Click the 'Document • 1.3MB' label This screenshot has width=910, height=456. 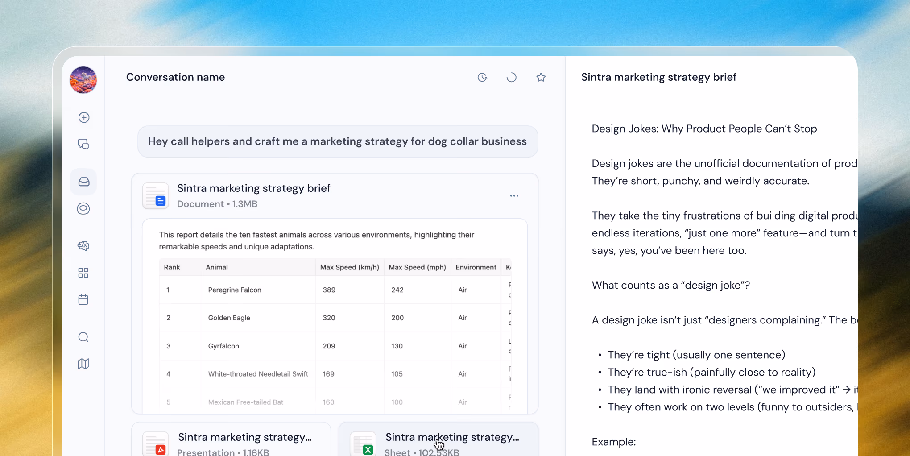[x=217, y=204]
